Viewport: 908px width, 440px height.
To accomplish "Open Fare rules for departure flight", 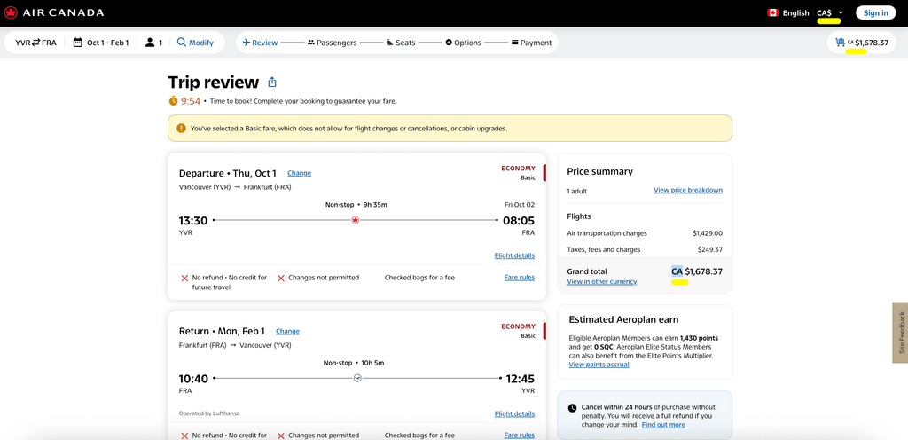I will point(520,278).
